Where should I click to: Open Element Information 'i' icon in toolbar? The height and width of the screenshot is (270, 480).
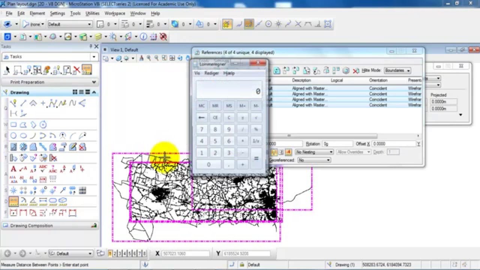pos(143,36)
